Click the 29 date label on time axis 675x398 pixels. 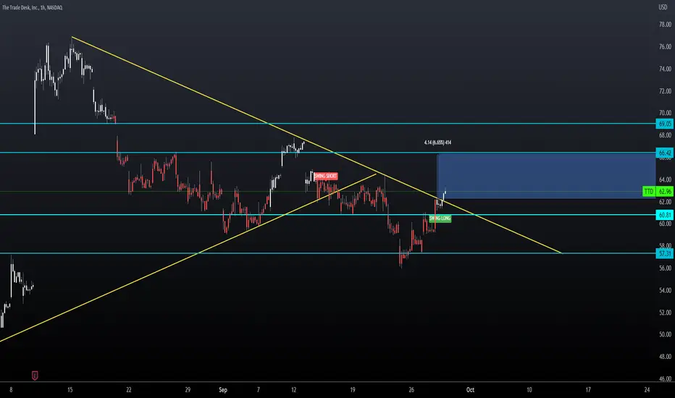pyautogui.click(x=188, y=390)
